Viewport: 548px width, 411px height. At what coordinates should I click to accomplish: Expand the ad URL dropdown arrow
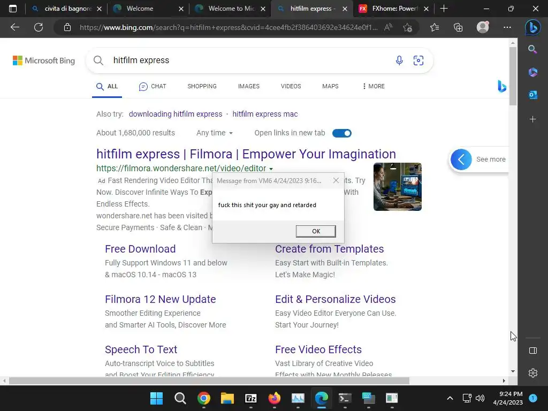[271, 169]
